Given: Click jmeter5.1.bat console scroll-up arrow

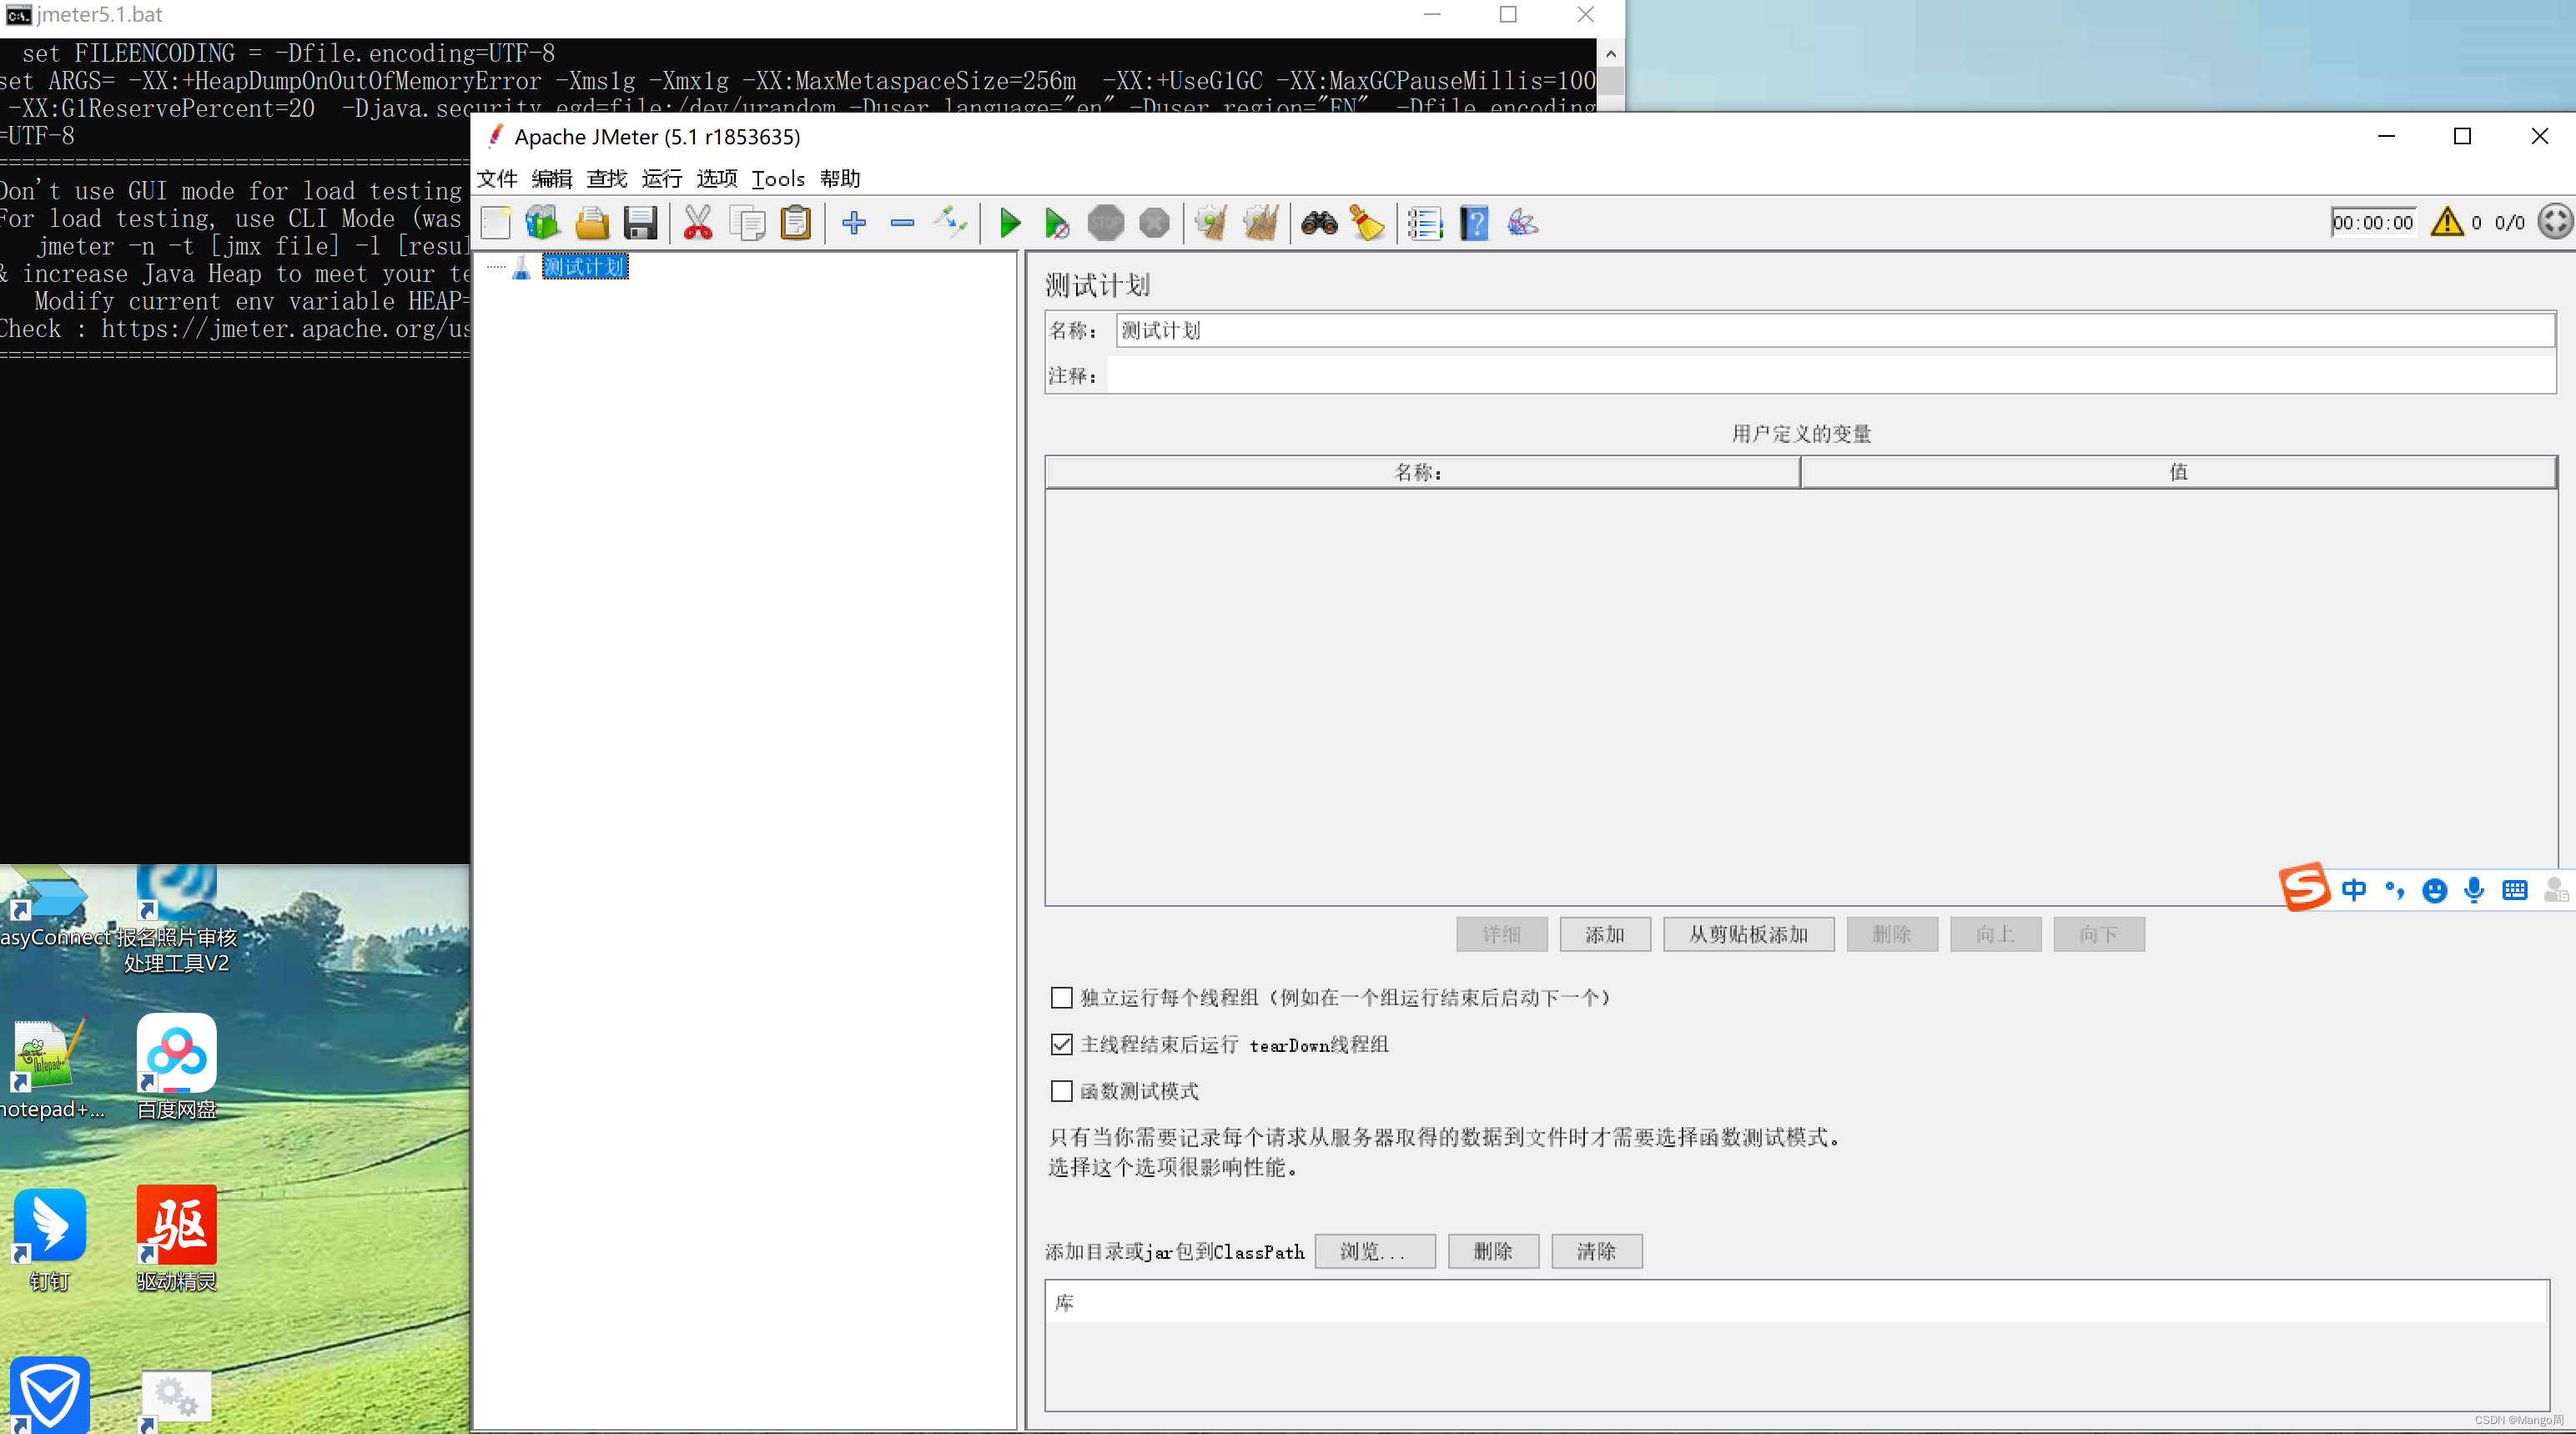Looking at the screenshot, I should click(x=1610, y=54).
